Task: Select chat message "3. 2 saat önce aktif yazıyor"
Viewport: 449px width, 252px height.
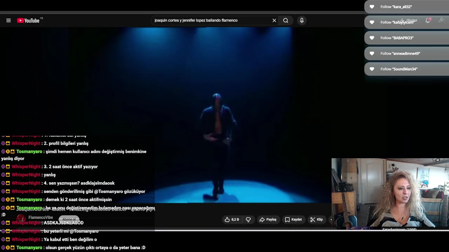Action: click(x=71, y=167)
